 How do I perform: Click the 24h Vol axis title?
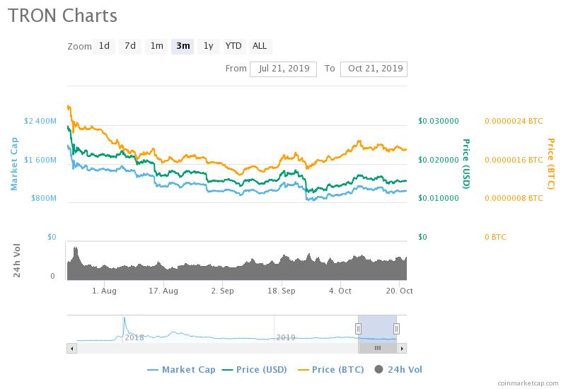click(16, 260)
